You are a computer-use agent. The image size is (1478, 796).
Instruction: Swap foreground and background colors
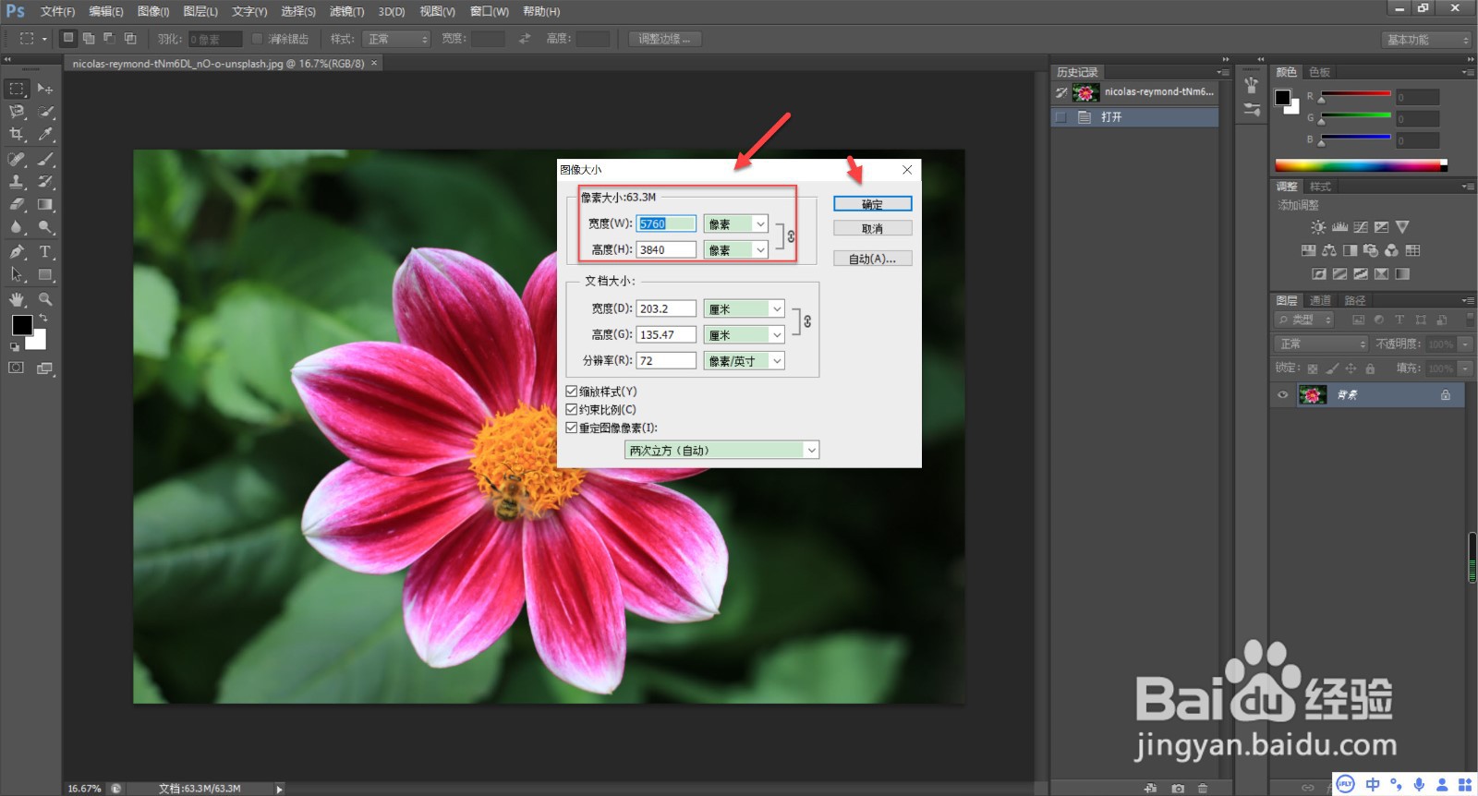tap(42, 318)
